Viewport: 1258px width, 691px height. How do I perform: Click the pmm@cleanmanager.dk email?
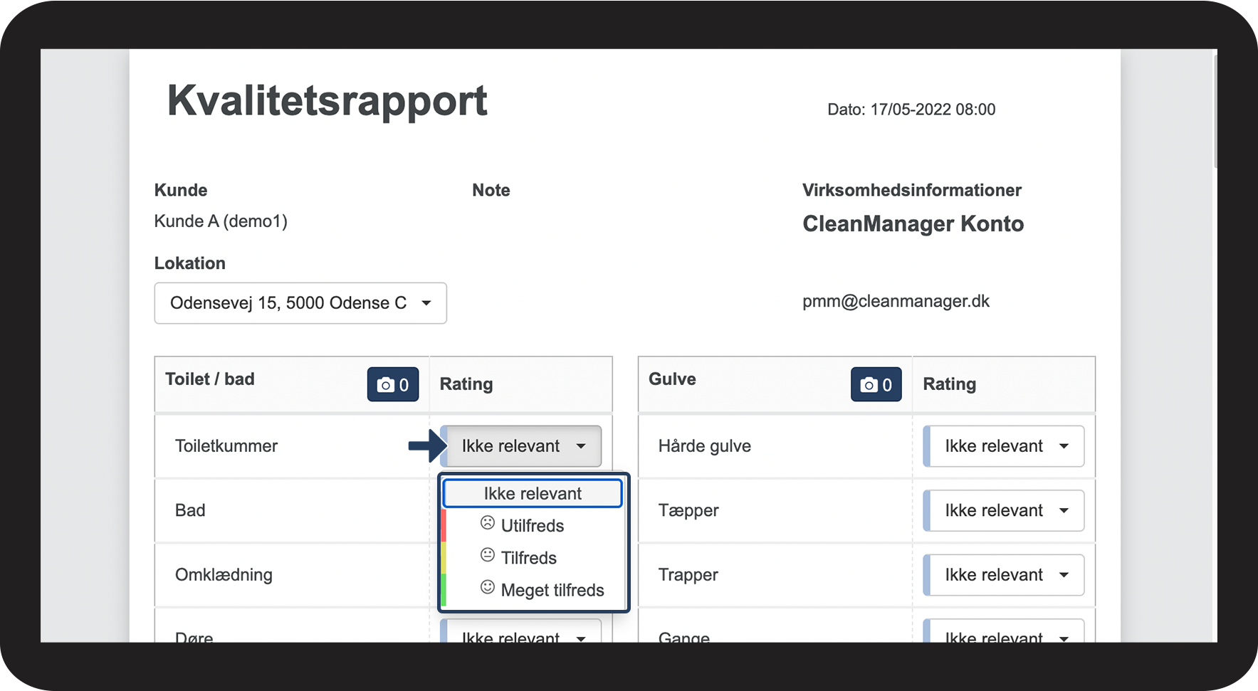[x=896, y=301]
